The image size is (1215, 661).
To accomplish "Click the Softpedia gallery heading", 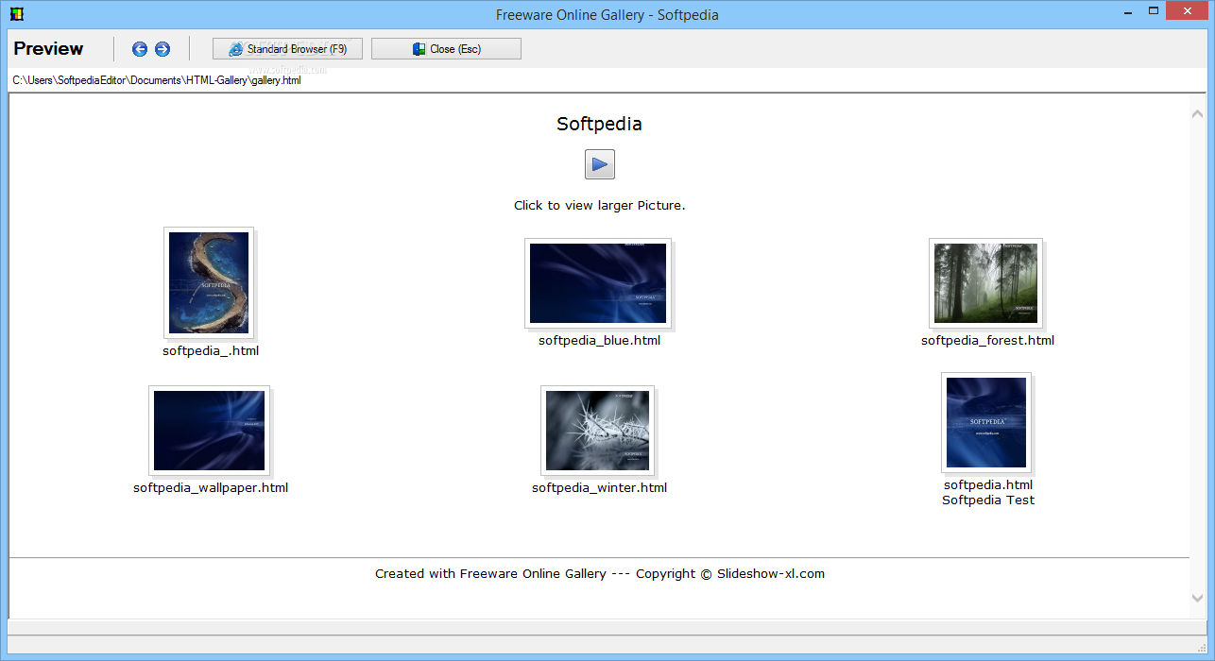I will point(599,124).
